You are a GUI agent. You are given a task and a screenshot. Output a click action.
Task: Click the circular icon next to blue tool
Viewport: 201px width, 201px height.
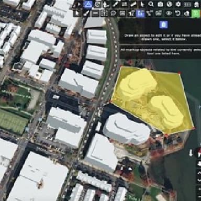coord(97,4)
